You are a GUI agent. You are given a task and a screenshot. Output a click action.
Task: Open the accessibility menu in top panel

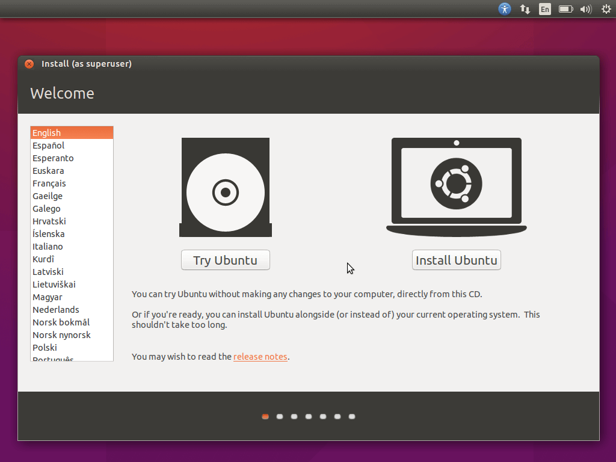(505, 9)
